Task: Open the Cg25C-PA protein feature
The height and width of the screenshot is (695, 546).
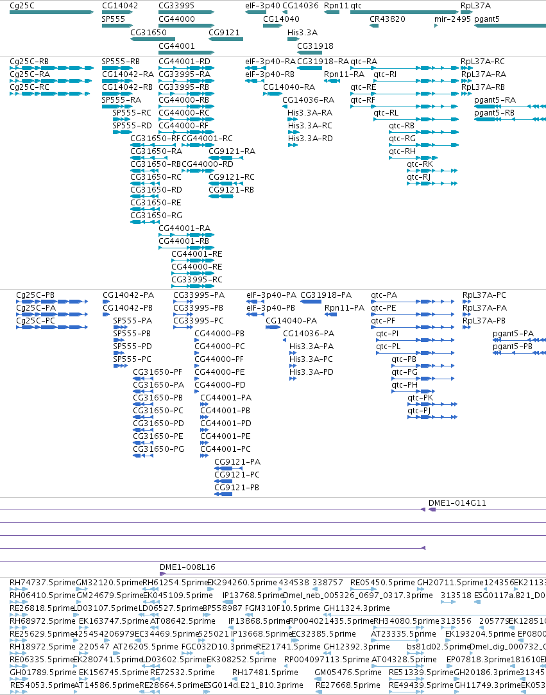Action: 52,314
